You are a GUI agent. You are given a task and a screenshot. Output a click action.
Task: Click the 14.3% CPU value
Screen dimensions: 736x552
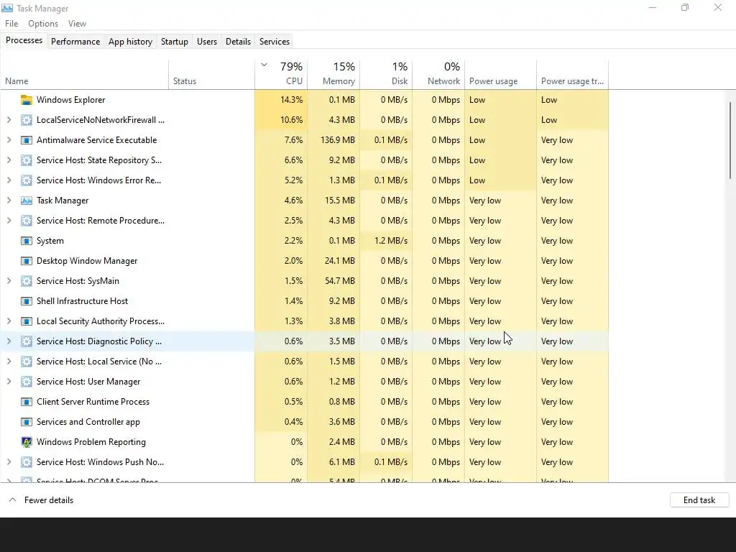(x=292, y=100)
